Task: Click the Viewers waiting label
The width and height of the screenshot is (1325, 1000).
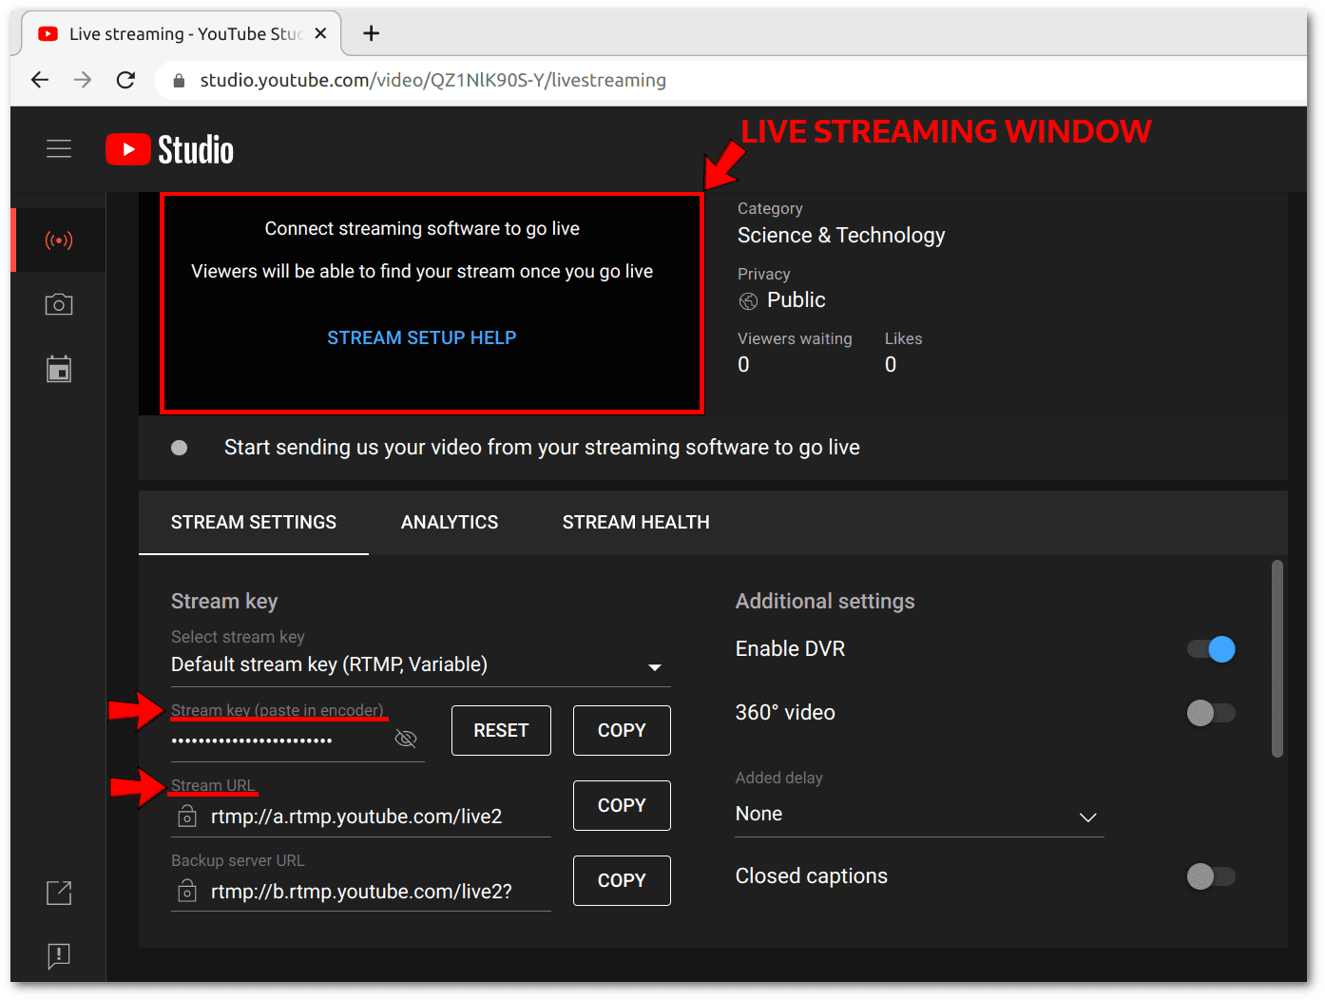Action: 795,338
